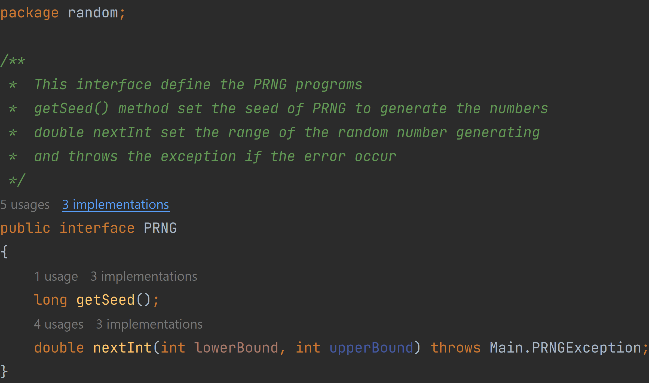The width and height of the screenshot is (649, 383).
Task: Click the 1 usage hint above getSeed
Action: (56, 276)
